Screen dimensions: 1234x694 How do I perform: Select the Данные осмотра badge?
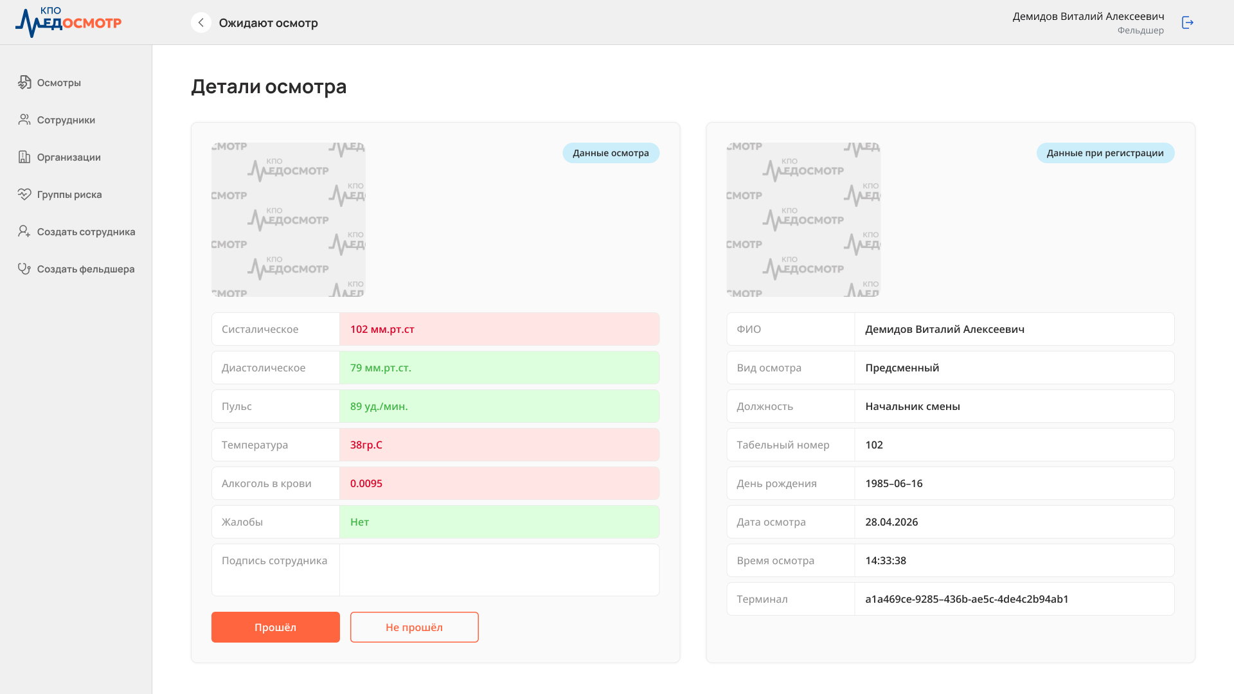[x=611, y=153]
